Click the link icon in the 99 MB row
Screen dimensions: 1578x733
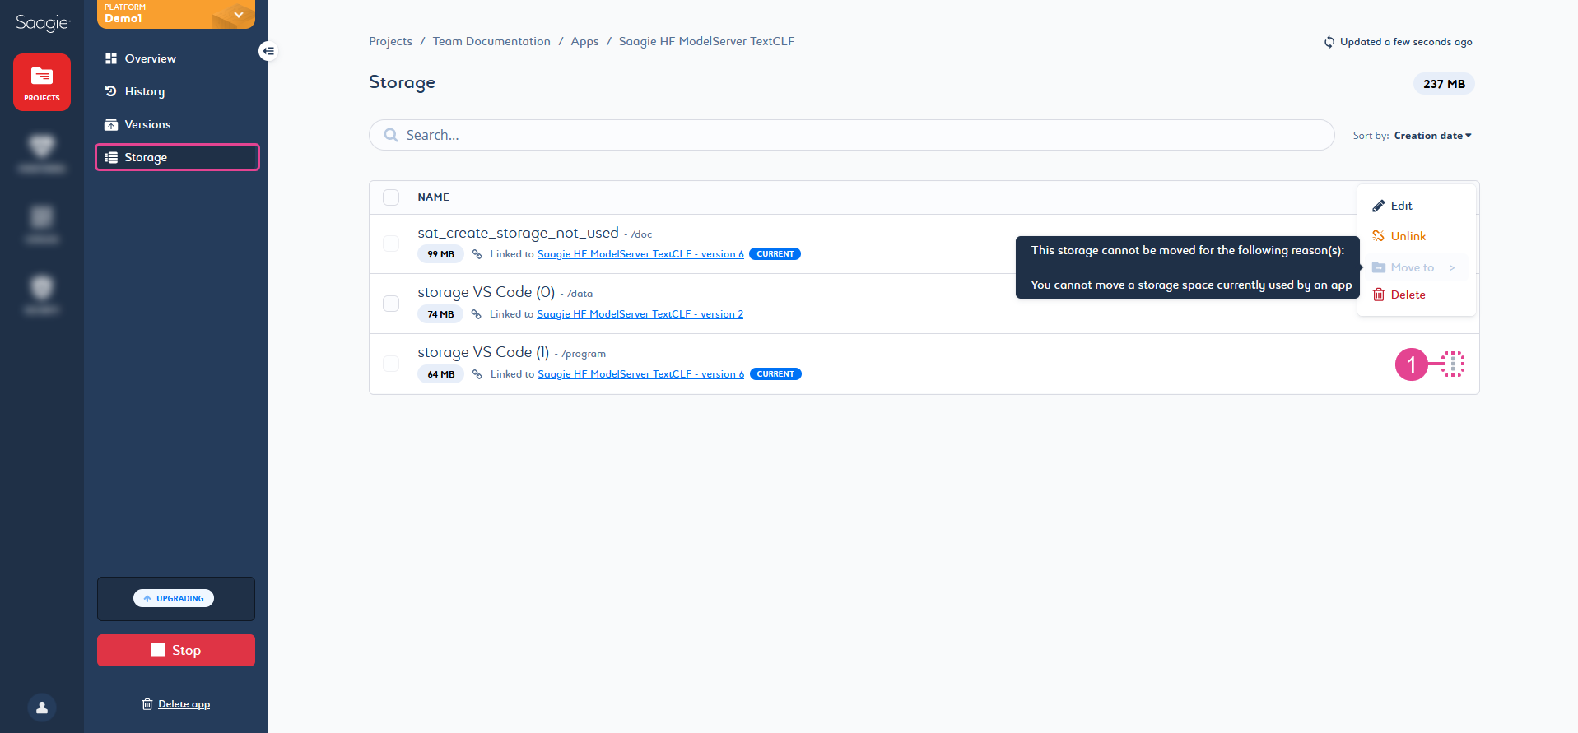tap(477, 254)
